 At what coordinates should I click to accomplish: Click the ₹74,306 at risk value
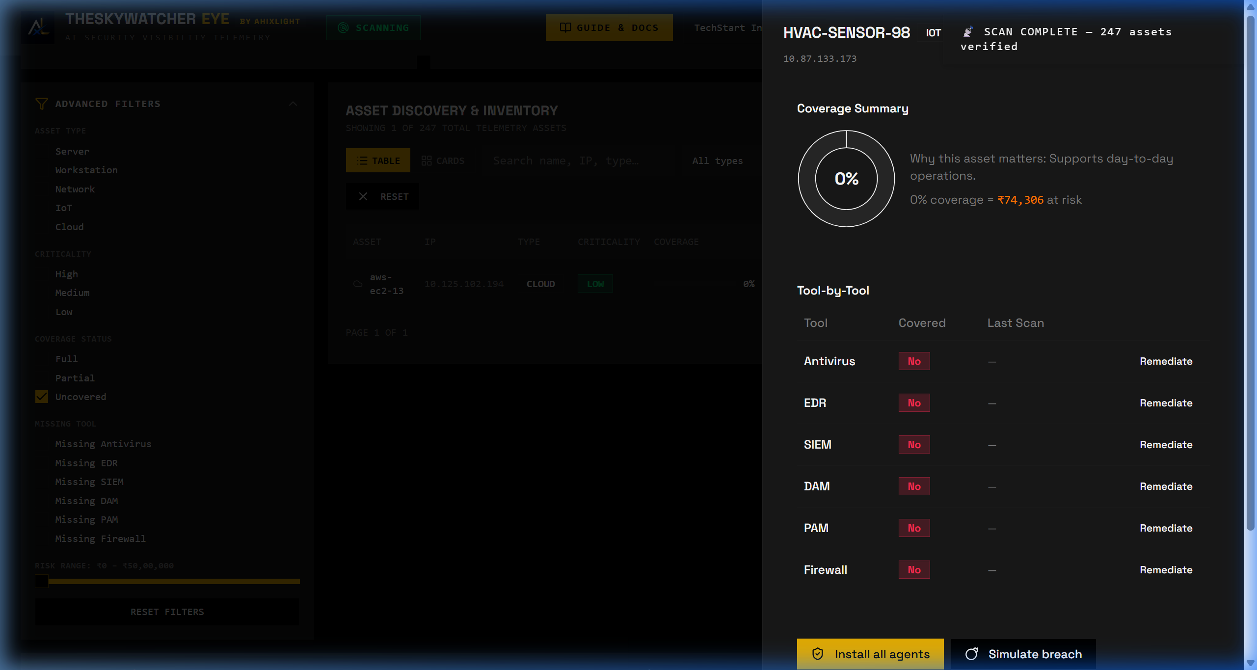click(x=1020, y=200)
